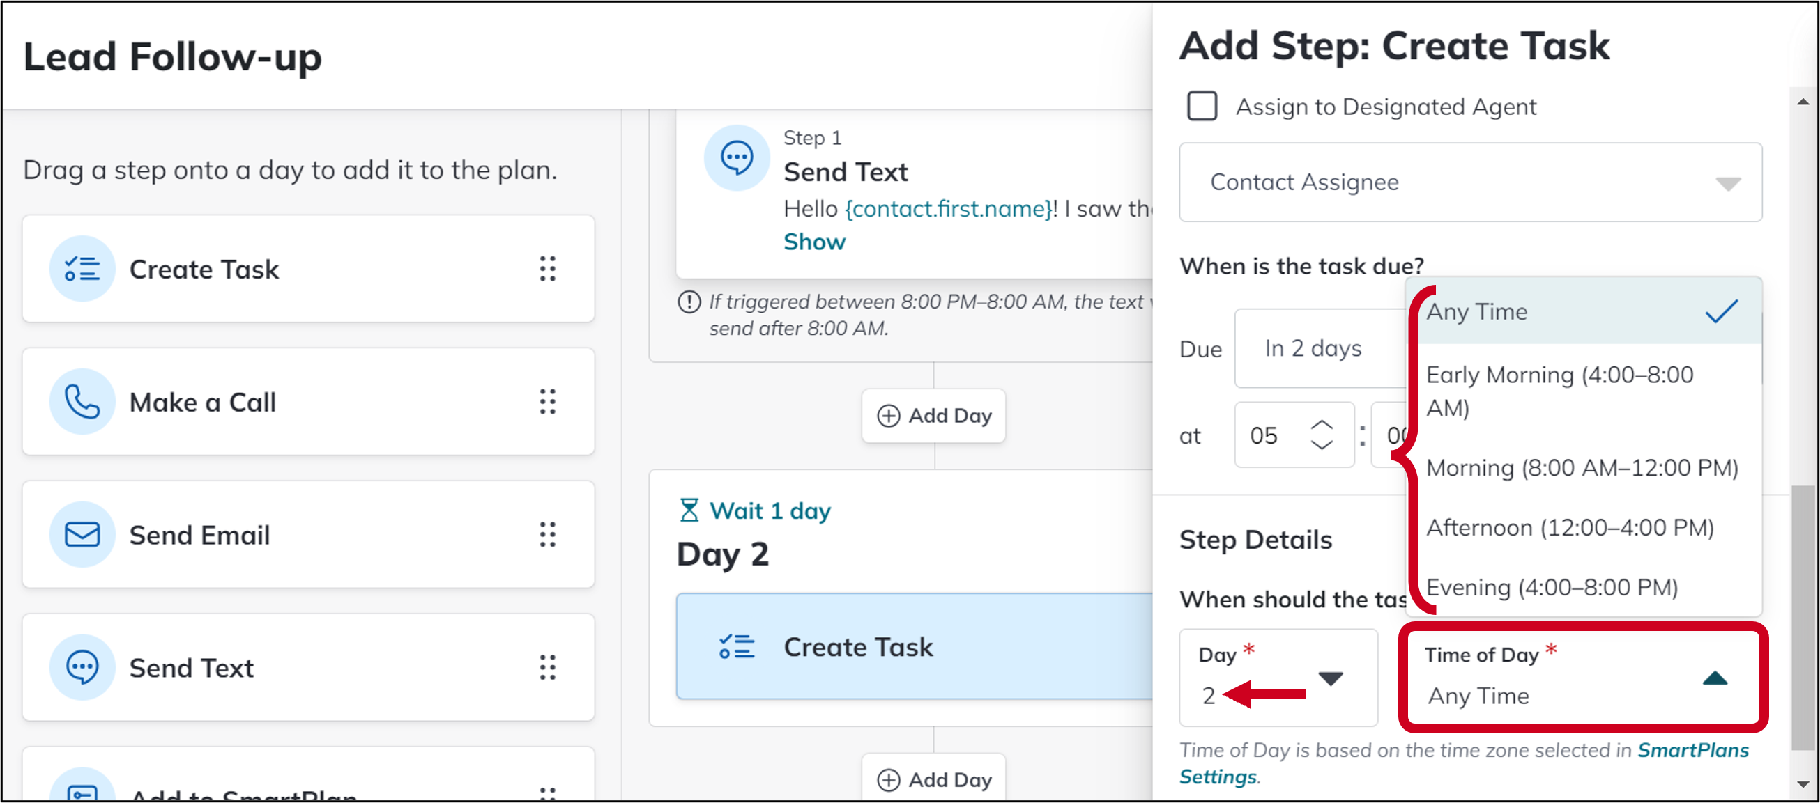
Task: Click the Create Task step card in step list
Action: 308,269
